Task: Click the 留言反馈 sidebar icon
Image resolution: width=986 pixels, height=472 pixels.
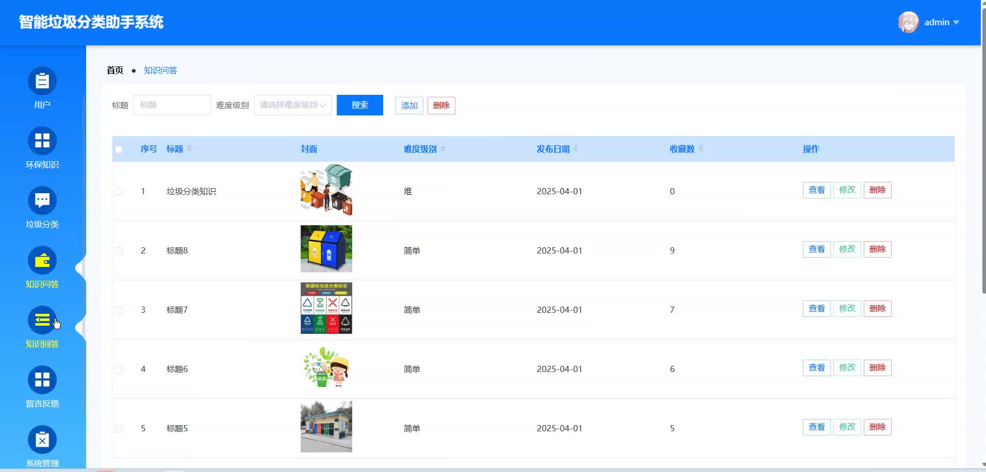Action: 42,380
